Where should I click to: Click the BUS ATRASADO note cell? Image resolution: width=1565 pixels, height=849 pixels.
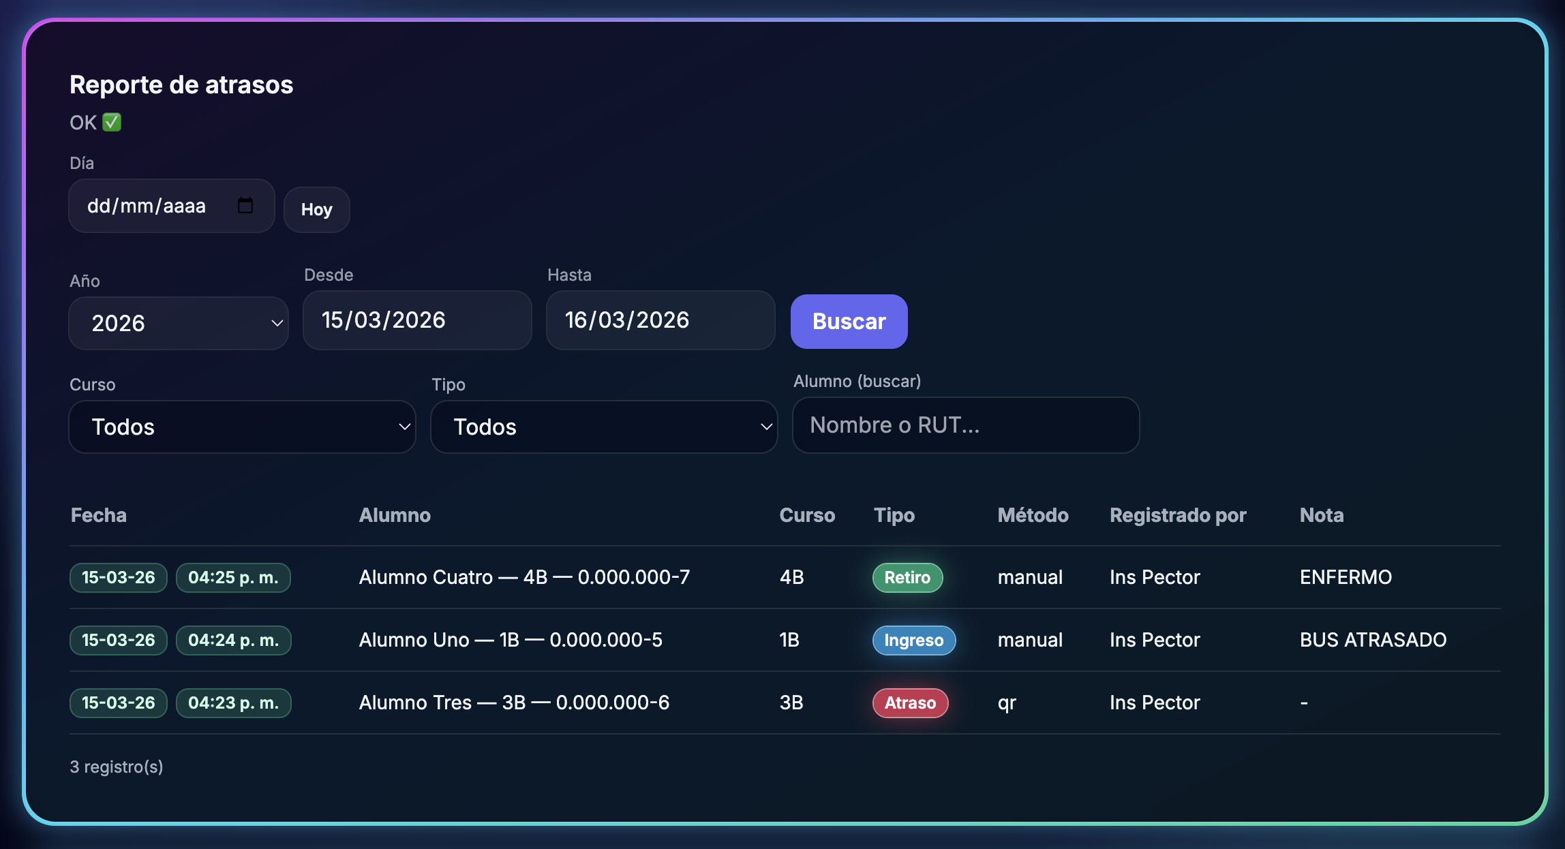[x=1373, y=640]
